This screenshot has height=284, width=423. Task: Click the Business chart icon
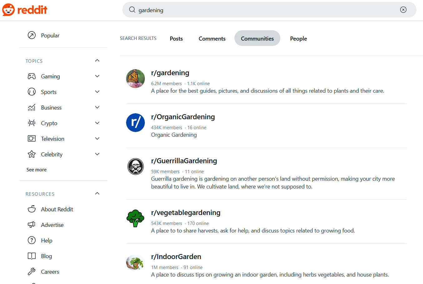pyautogui.click(x=32, y=108)
